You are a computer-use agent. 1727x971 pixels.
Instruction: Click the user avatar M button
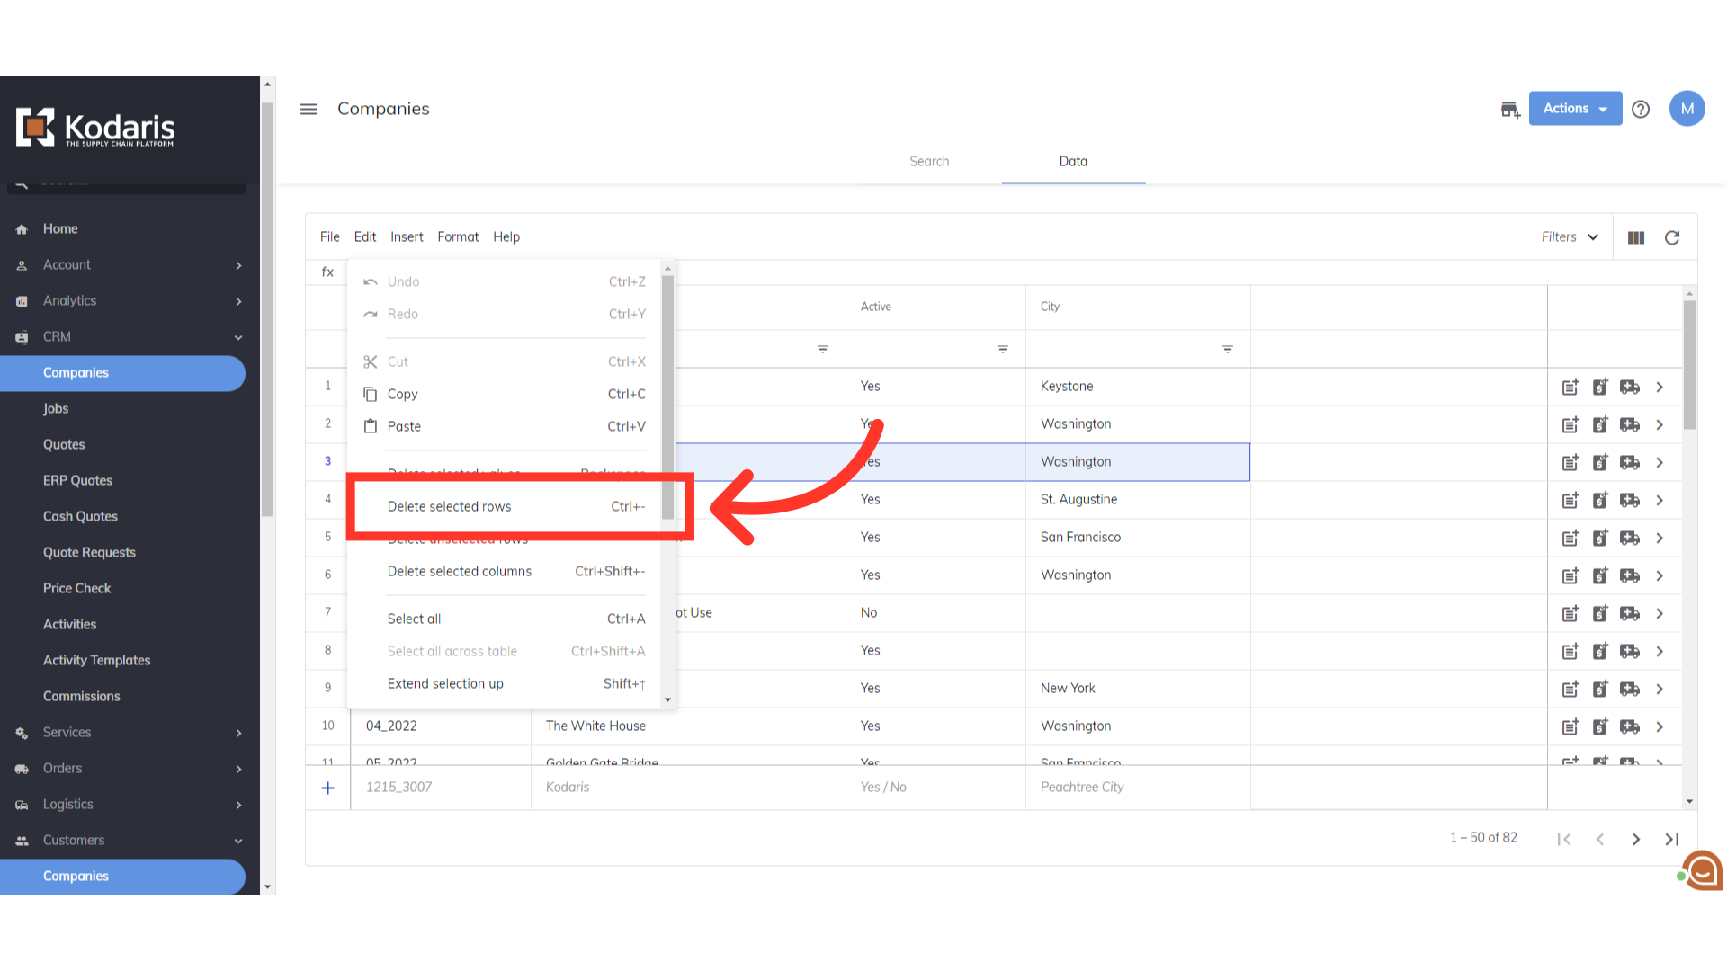1687,109
